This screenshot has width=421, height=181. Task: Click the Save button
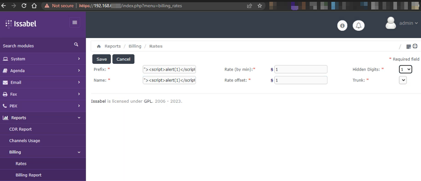101,59
